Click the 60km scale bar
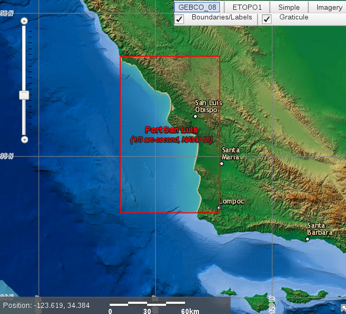This screenshot has width=346, height=314. point(147,304)
